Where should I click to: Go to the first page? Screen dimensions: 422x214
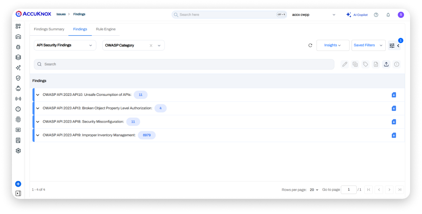(368, 190)
